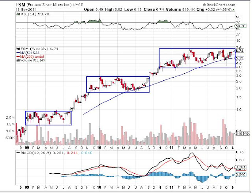Open the StockCharts.com copyright link
The image size is (252, 193).
219,5
